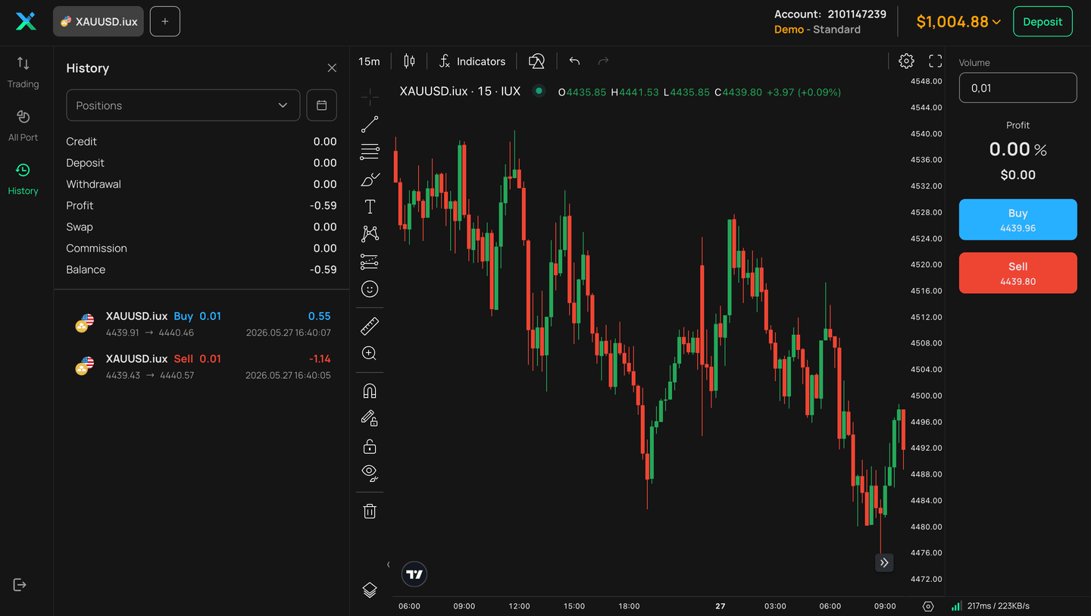Image resolution: width=1091 pixels, height=616 pixels.
Task: Expand the Positions dropdown
Action: [183, 105]
